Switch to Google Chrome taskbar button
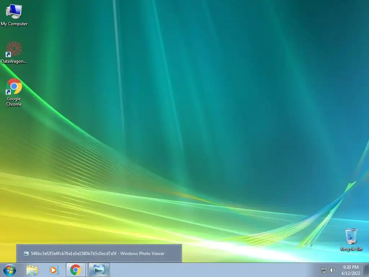This screenshot has width=369, height=277. point(76,270)
